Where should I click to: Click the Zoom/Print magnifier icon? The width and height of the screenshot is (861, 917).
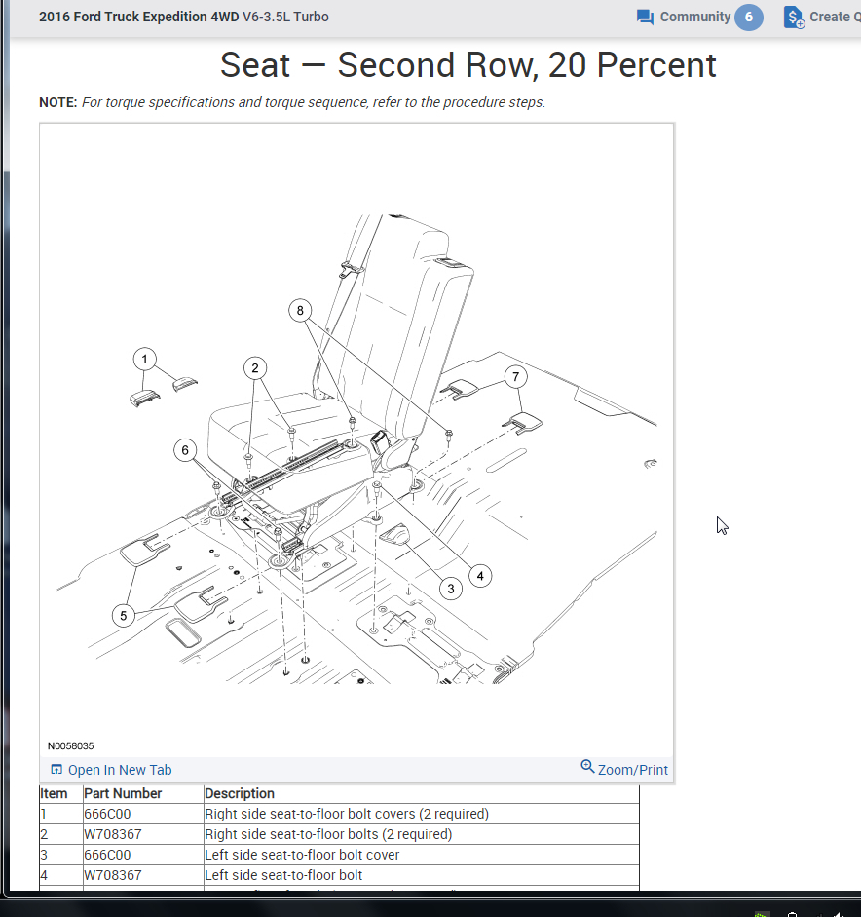(587, 766)
